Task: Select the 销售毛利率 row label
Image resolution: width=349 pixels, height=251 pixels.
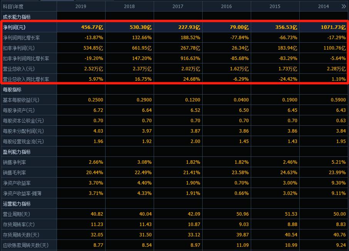Action: pos(15,173)
